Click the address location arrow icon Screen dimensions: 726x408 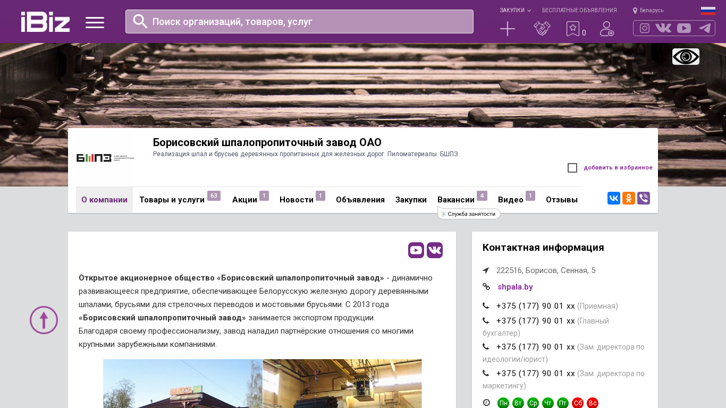[486, 270]
